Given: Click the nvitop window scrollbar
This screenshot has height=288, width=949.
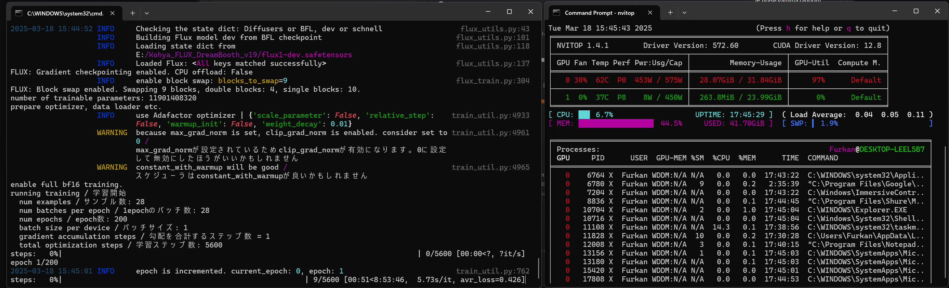Looking at the screenshot, I should tap(946, 212).
